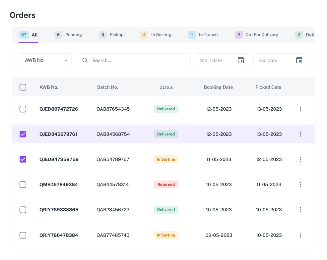Open the kebab menu for order QJED897472726

coord(300,109)
